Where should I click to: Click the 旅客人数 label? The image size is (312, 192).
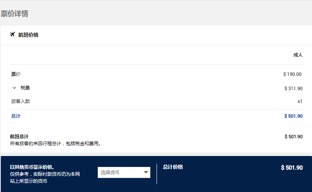[21, 101]
